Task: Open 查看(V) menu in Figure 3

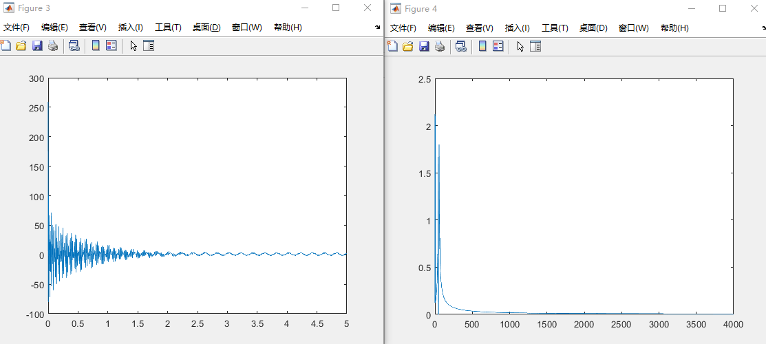Action: (x=93, y=28)
